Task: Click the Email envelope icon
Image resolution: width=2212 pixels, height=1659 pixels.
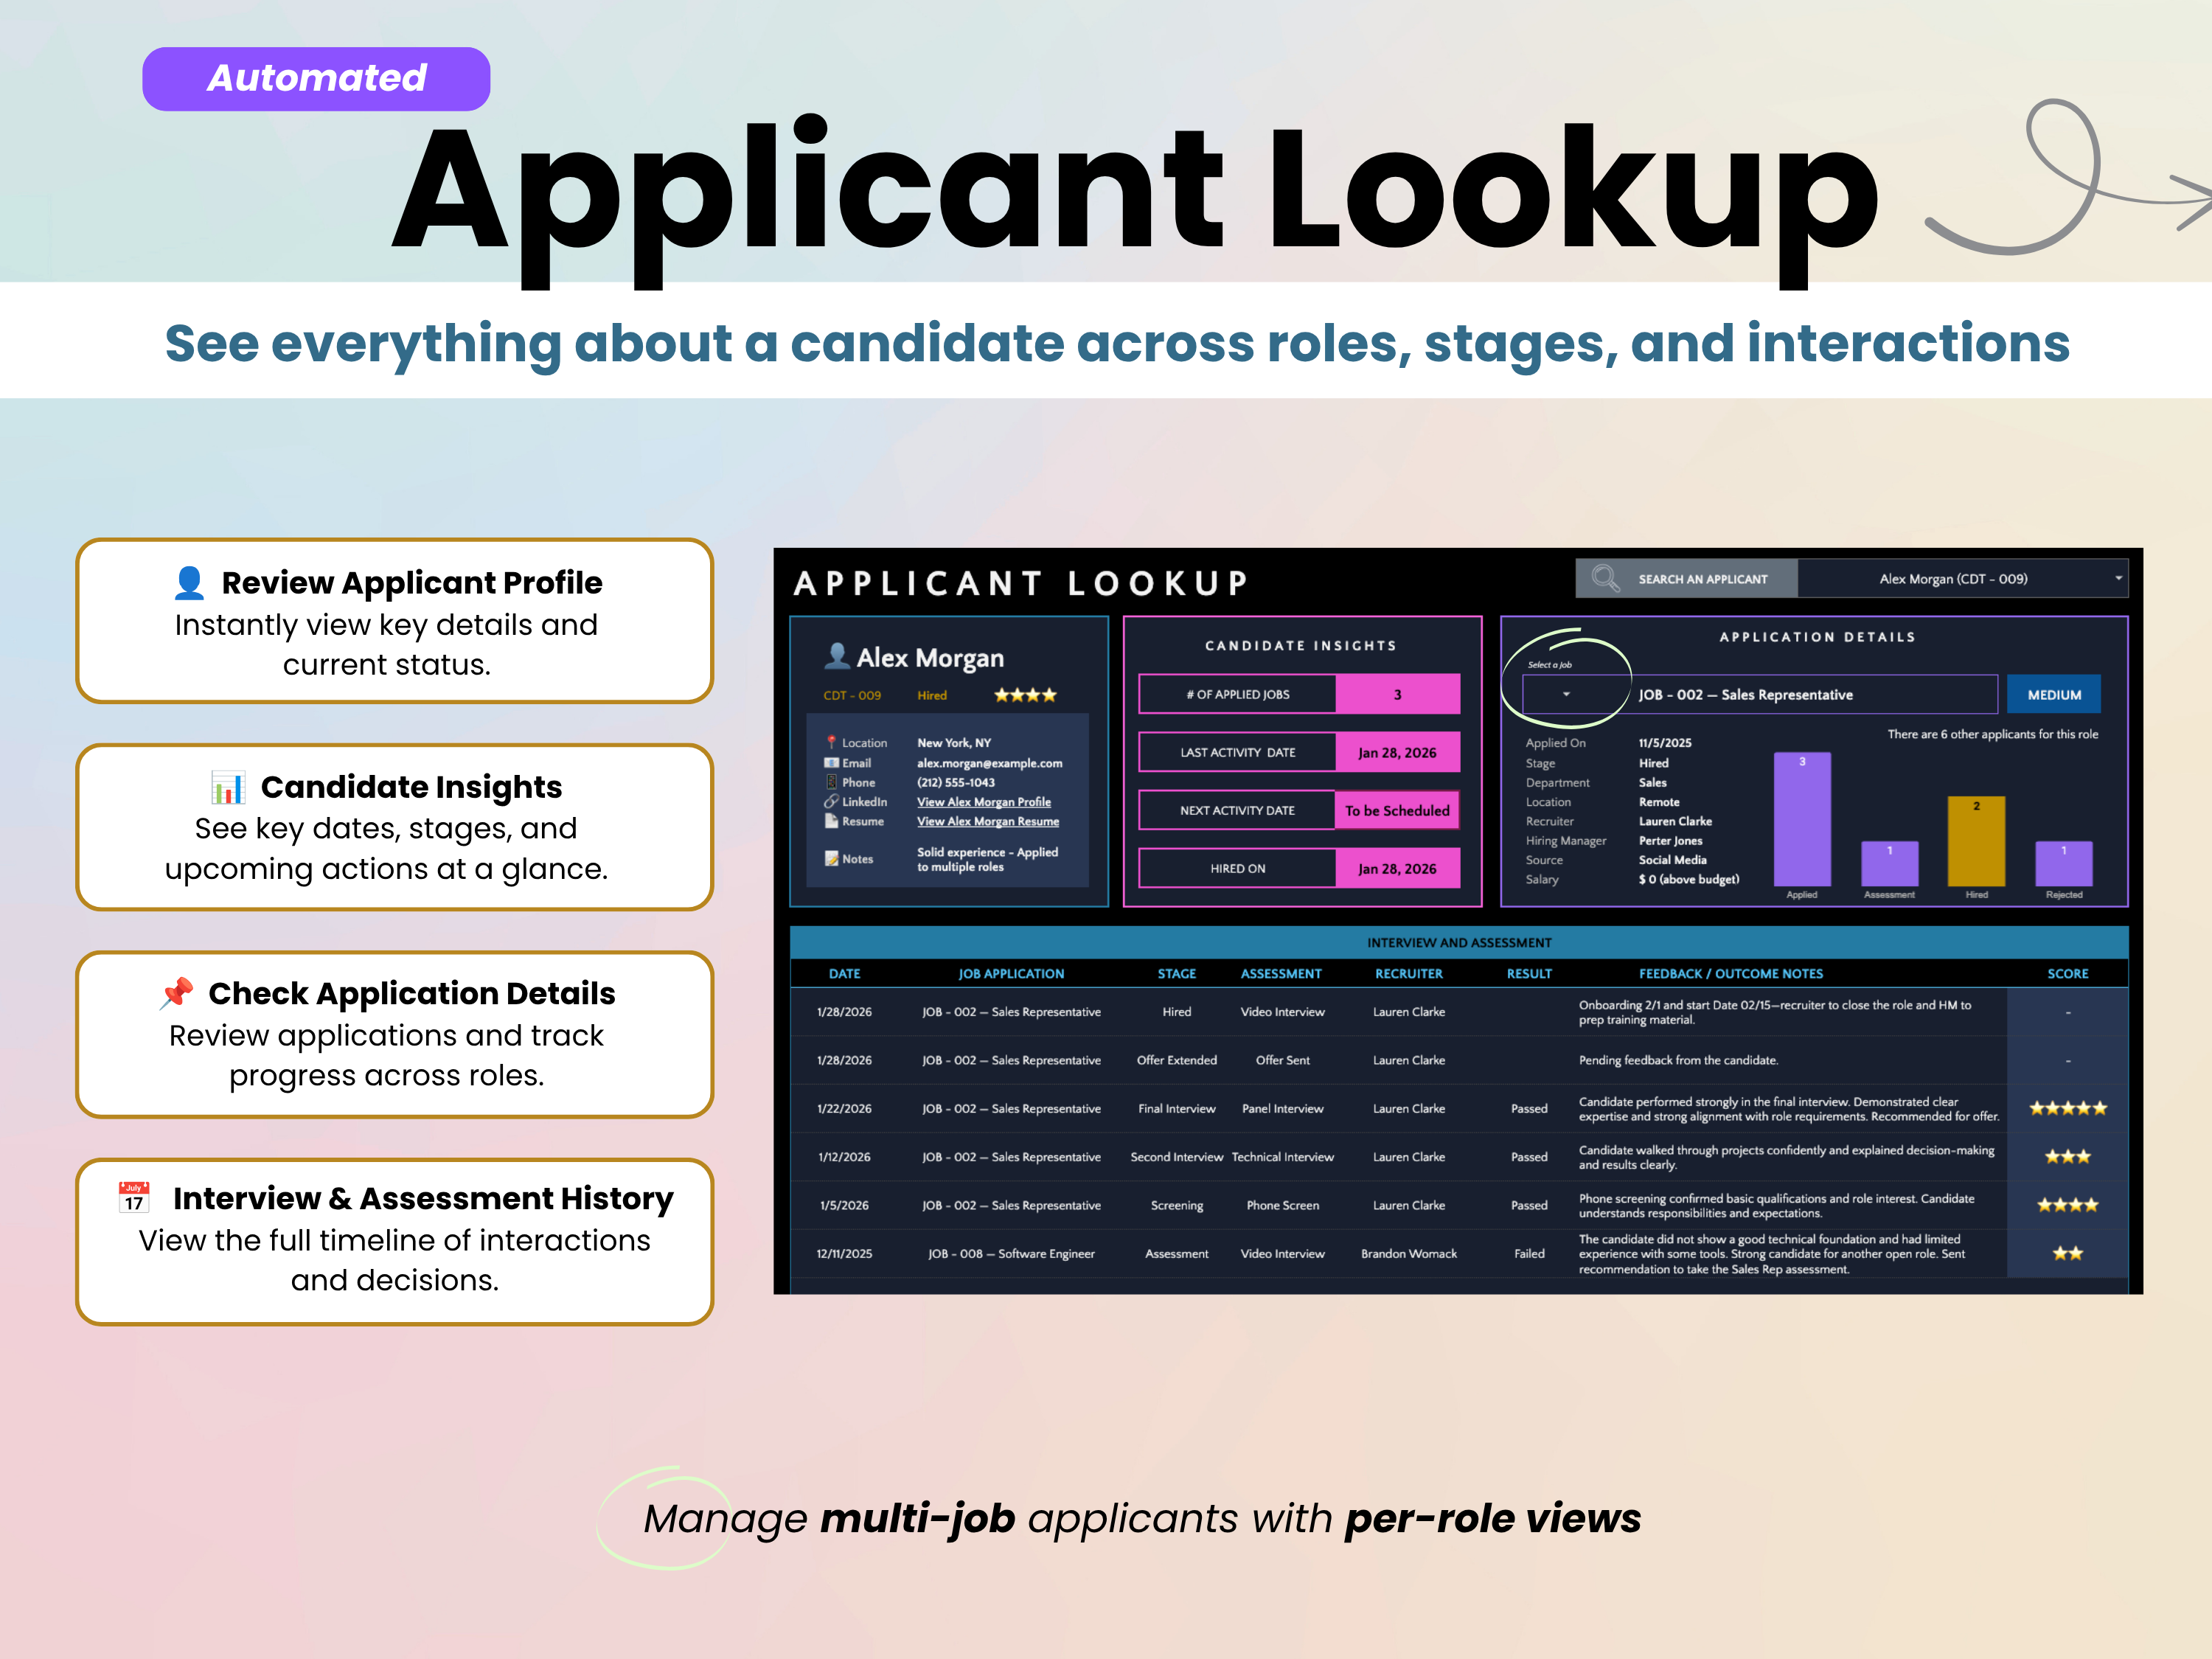Action: pyautogui.click(x=831, y=762)
